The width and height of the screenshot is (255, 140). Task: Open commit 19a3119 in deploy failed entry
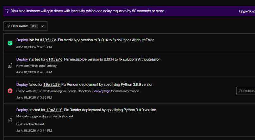52,85
